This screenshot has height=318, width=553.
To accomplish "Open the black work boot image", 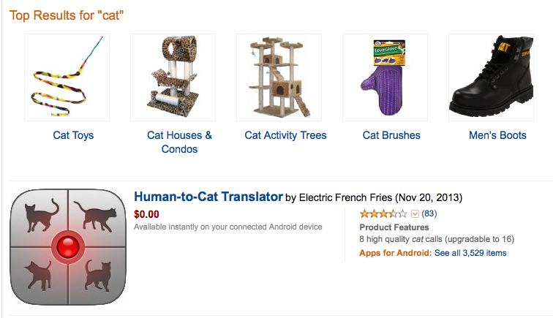I will click(491, 77).
